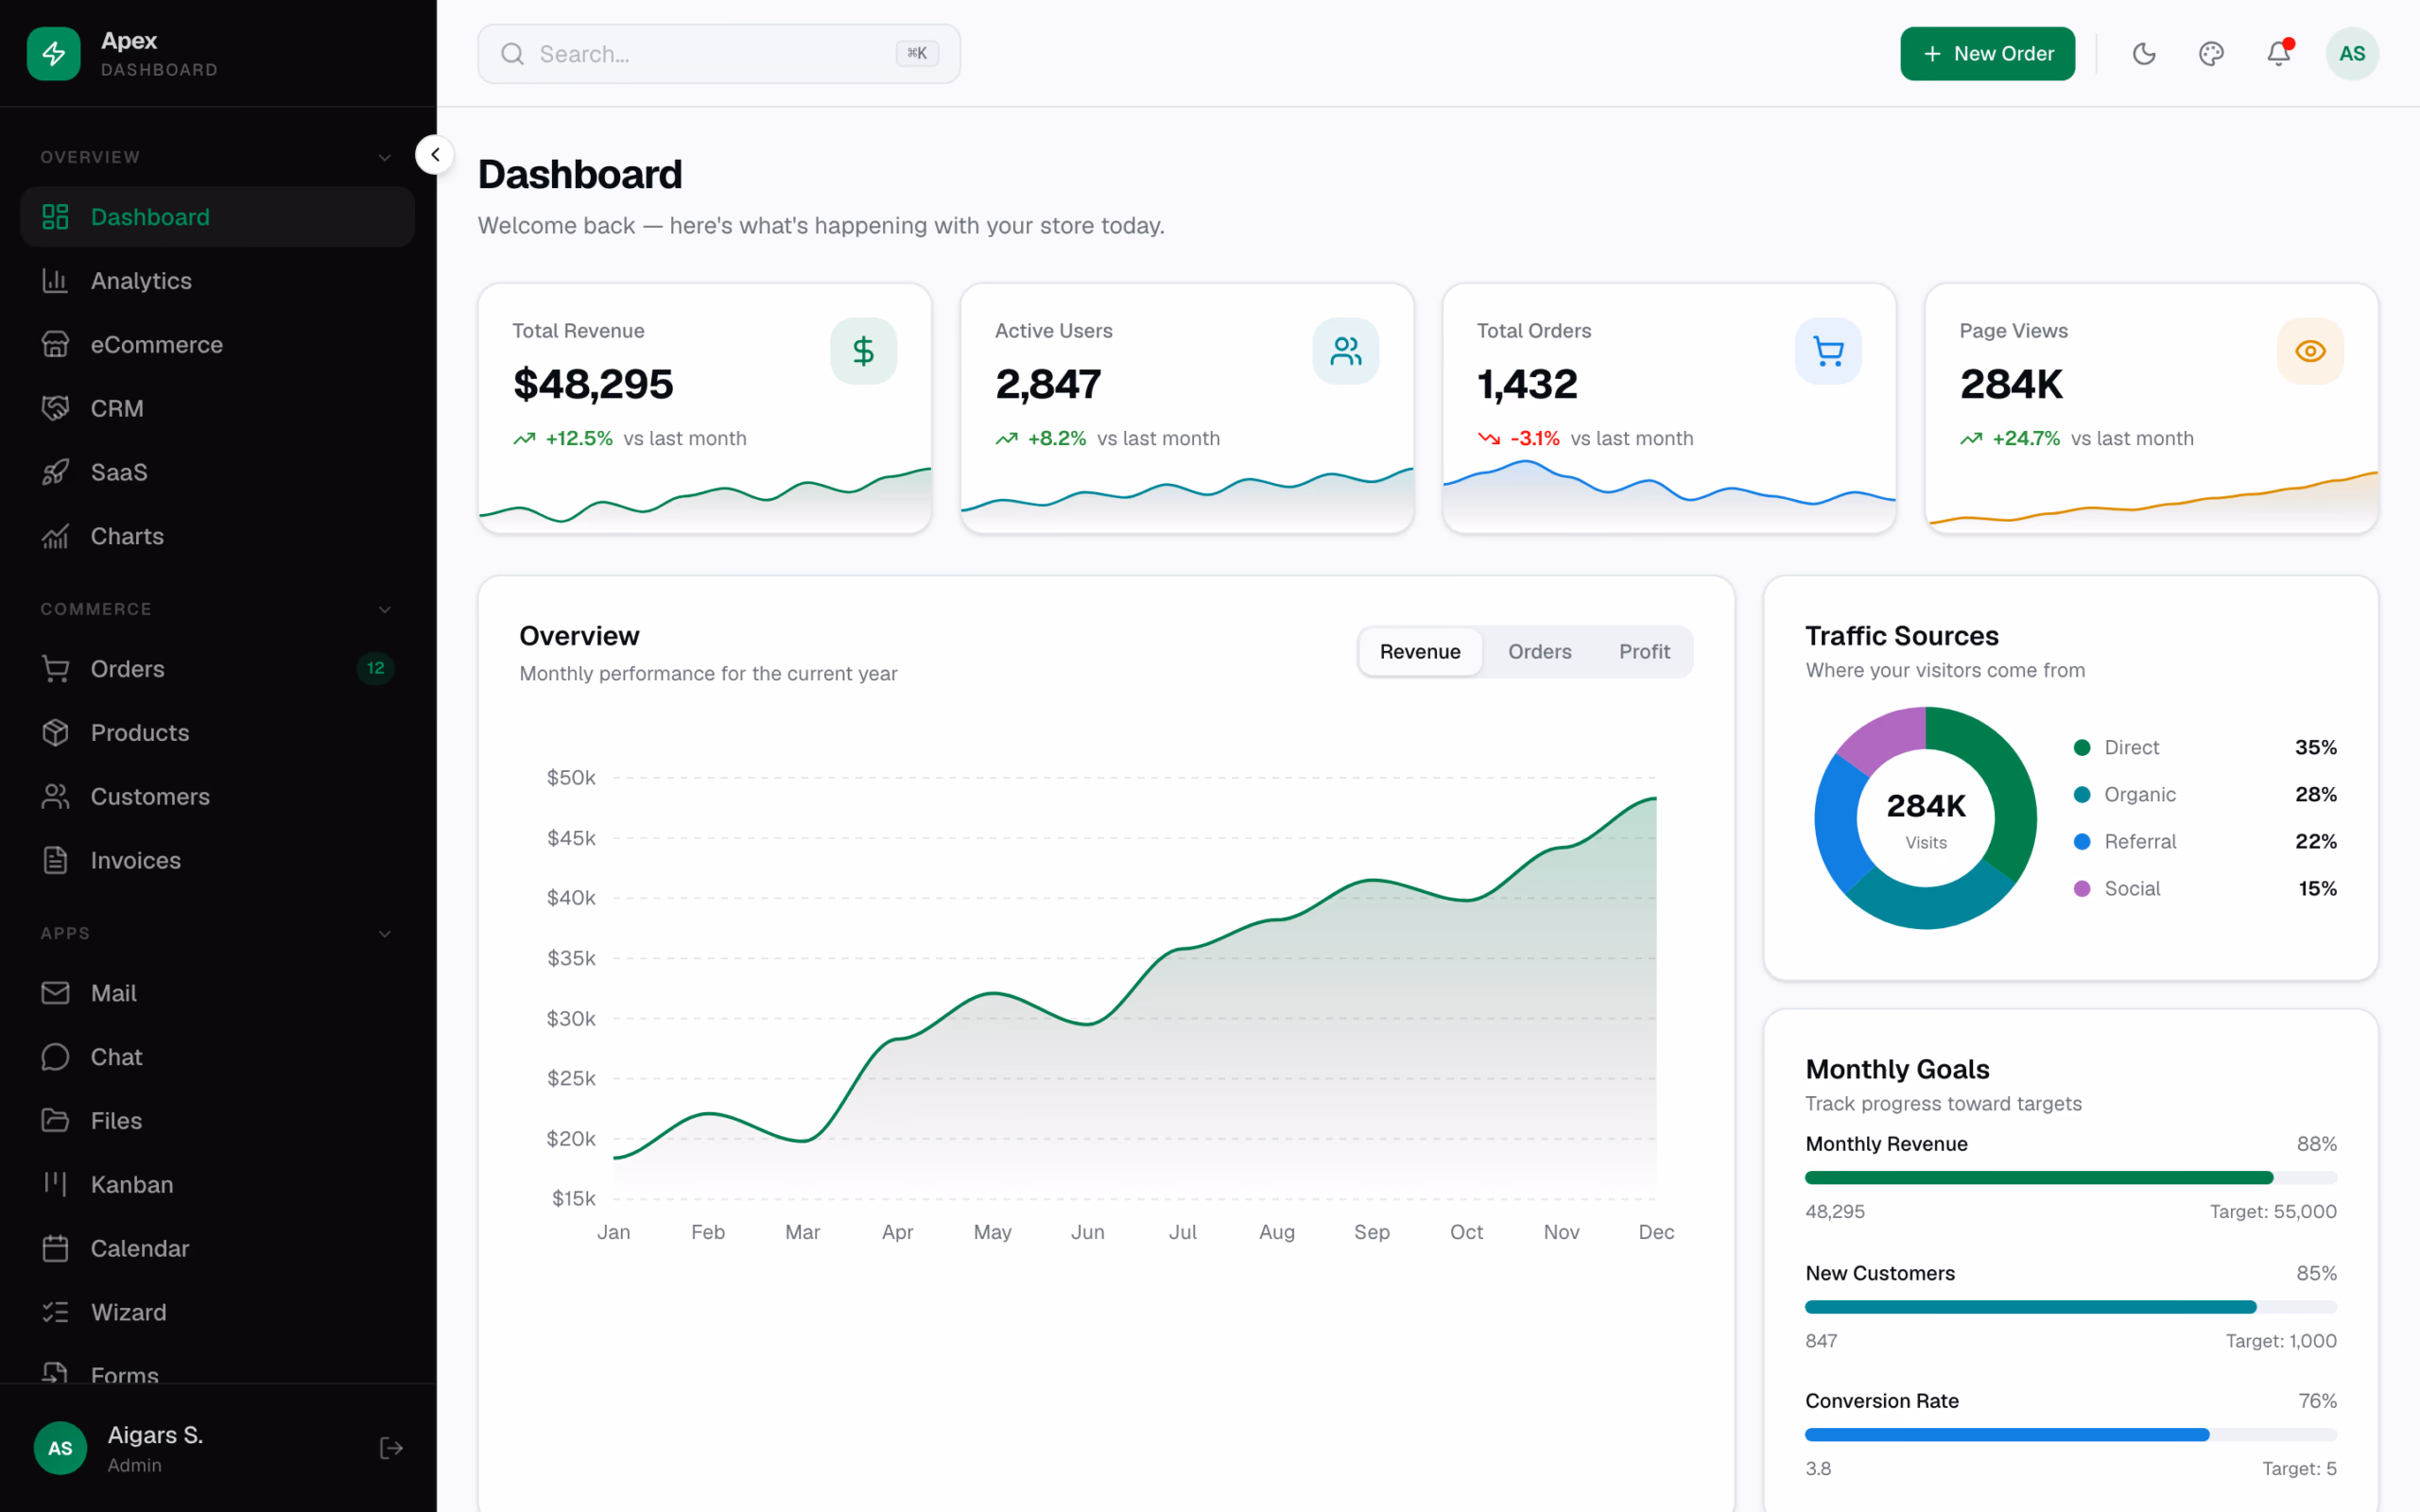The image size is (2420, 1512).
Task: Click the donut chart 284K Visits center
Action: point(1926,818)
